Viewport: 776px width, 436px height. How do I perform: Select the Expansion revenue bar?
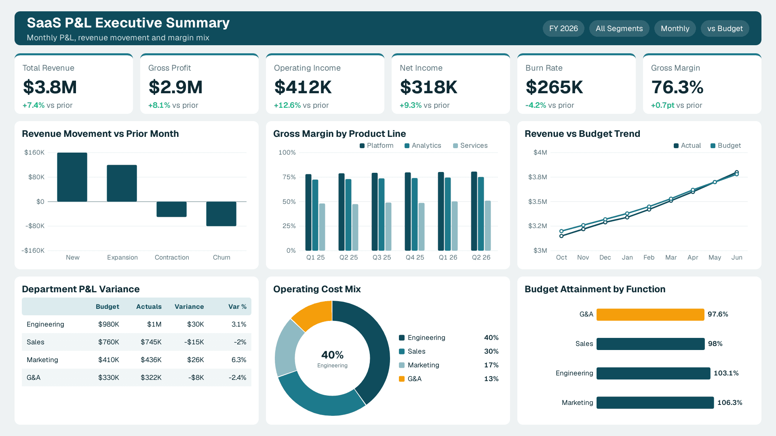coord(122,183)
